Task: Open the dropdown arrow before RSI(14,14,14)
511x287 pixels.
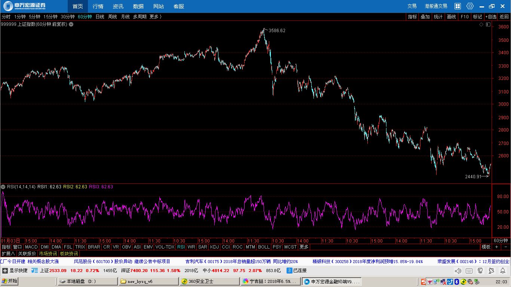Action: click(3, 187)
